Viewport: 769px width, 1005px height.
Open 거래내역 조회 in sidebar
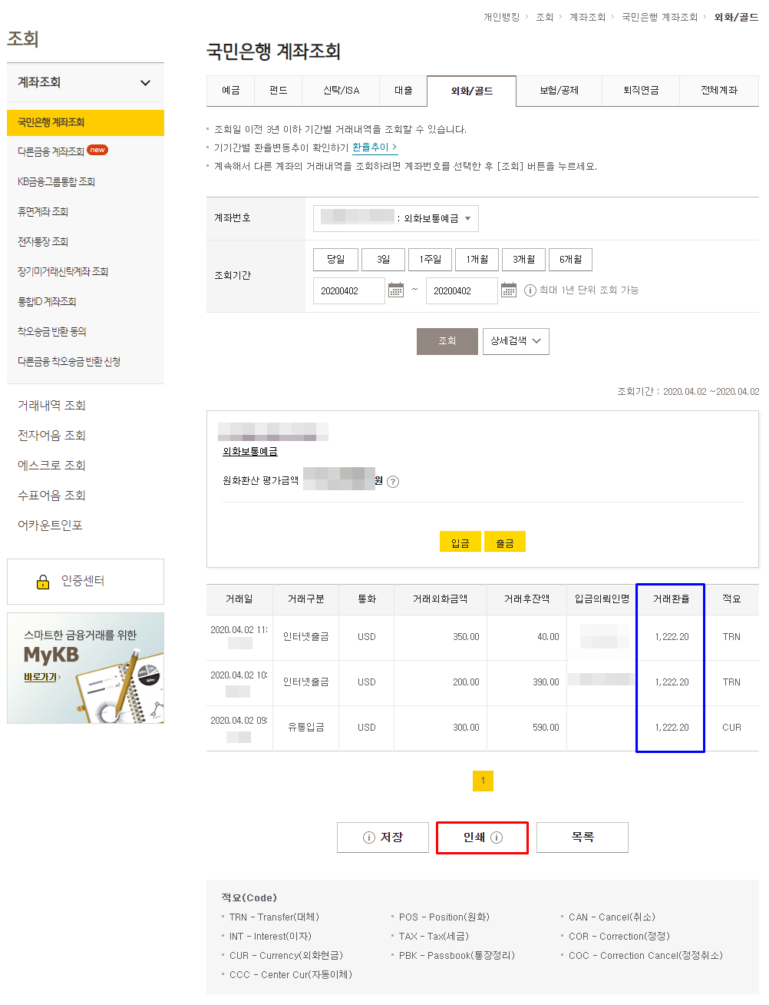[51, 406]
